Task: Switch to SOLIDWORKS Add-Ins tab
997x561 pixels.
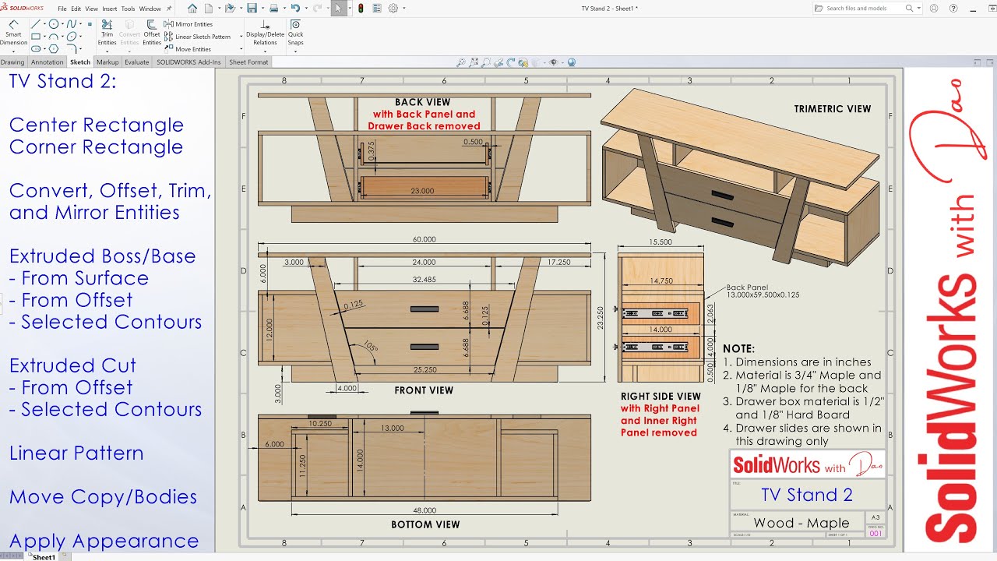Action: 188,62
